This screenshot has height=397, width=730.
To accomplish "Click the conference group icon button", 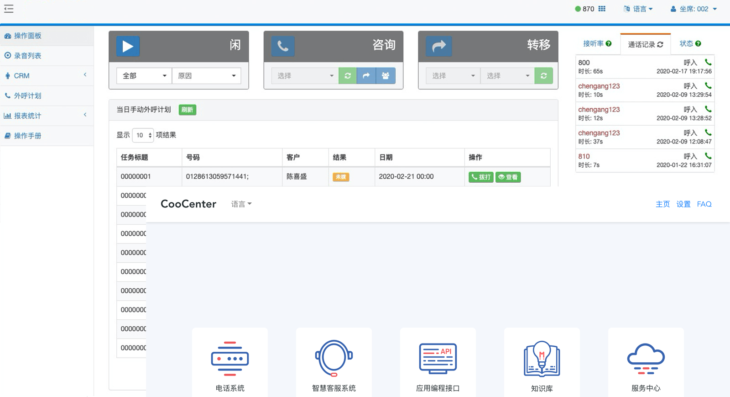I will pos(386,76).
